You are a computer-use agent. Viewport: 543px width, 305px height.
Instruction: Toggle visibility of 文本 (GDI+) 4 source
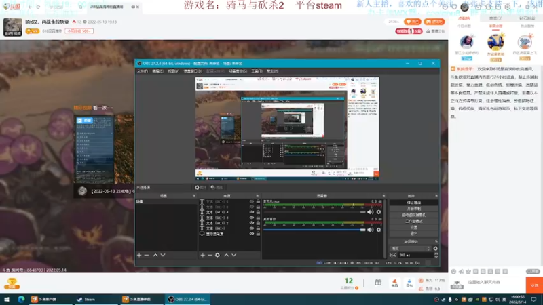(252, 212)
